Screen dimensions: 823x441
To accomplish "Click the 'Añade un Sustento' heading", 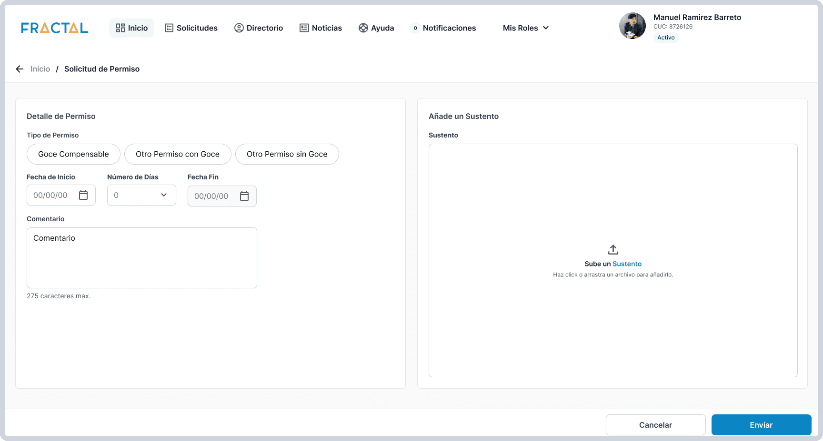I will [x=463, y=116].
